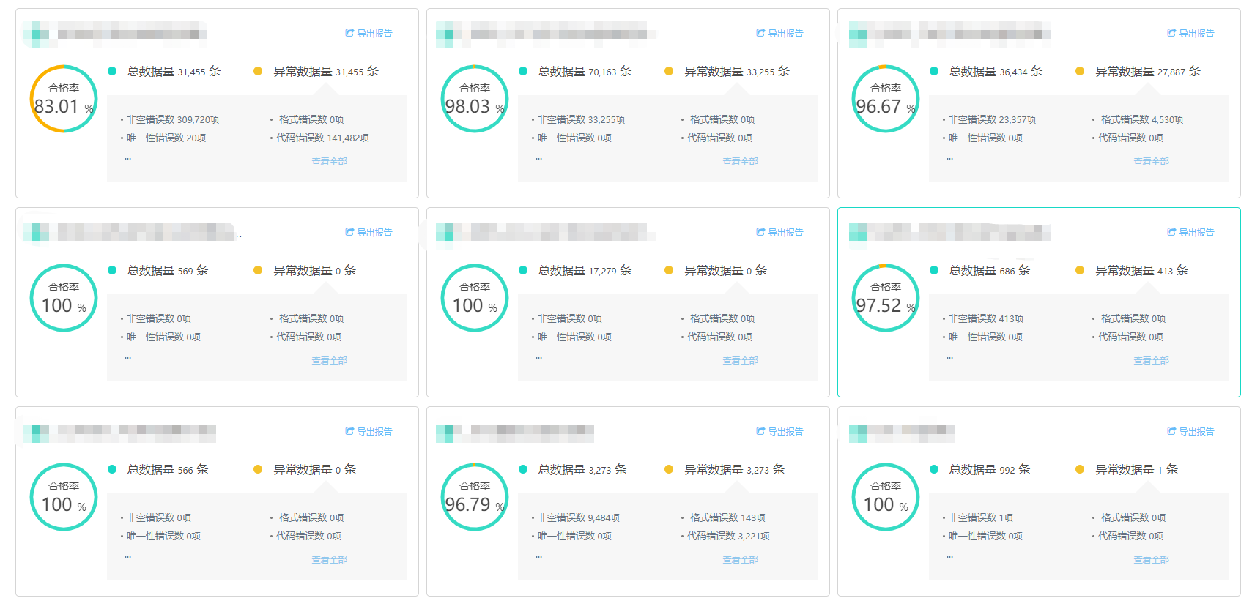Select the 代码错误数 141,482项 entry
The width and height of the screenshot is (1252, 598).
(322, 138)
